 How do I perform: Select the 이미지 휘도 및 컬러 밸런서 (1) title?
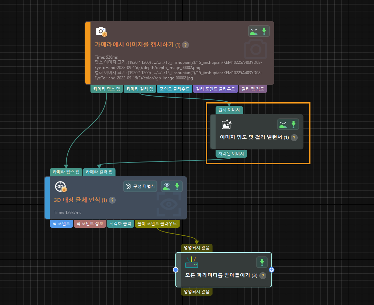pyautogui.click(x=254, y=137)
